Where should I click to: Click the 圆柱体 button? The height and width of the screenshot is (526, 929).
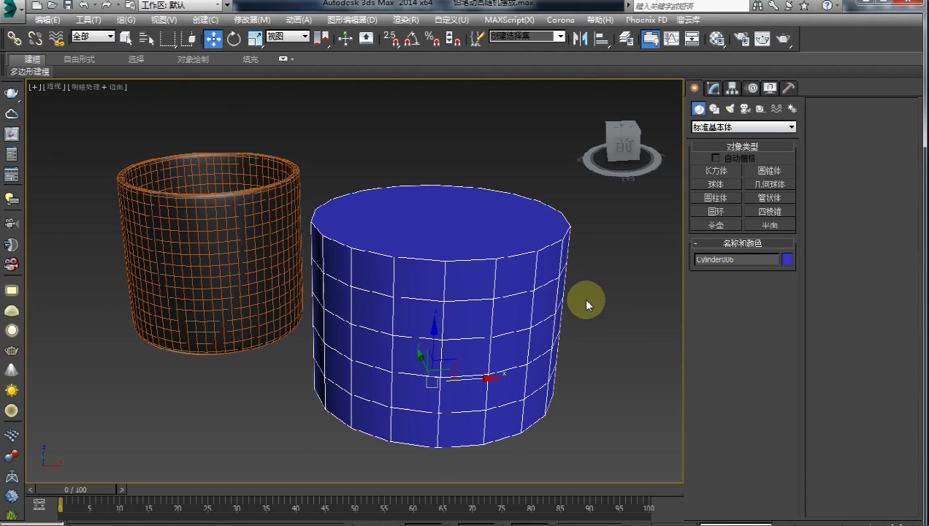coord(715,198)
